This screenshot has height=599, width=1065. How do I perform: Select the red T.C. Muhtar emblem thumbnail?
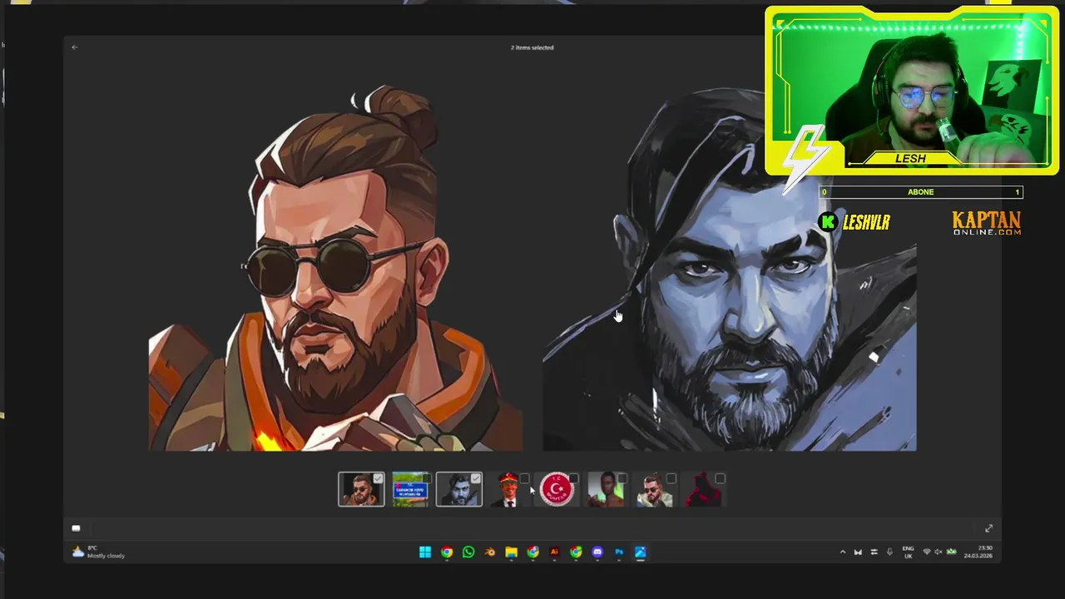557,490
